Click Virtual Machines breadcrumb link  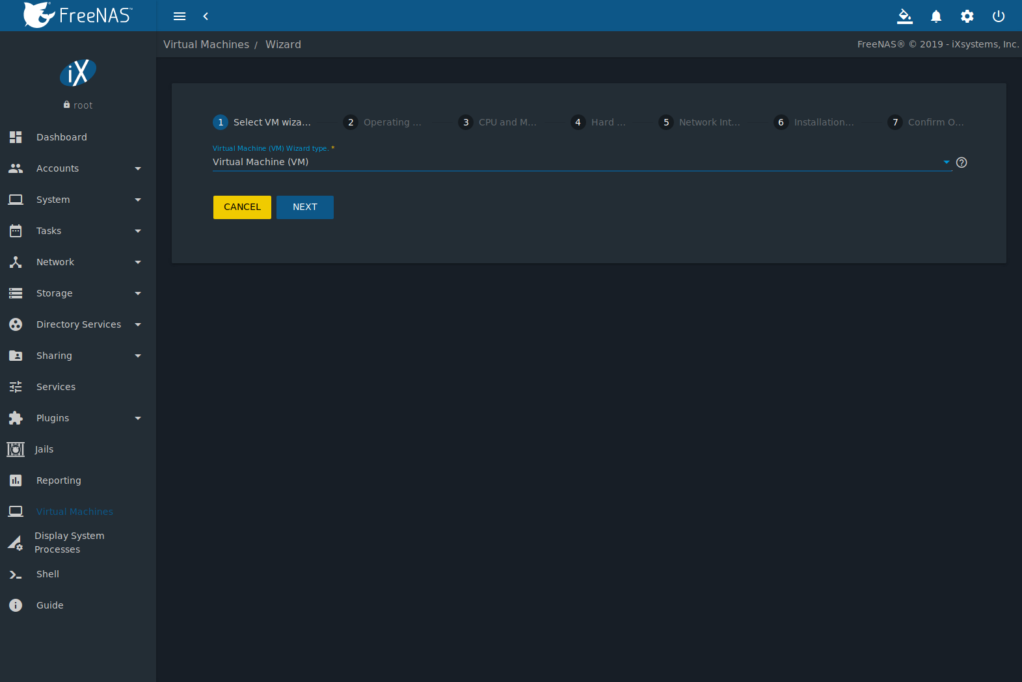(206, 45)
